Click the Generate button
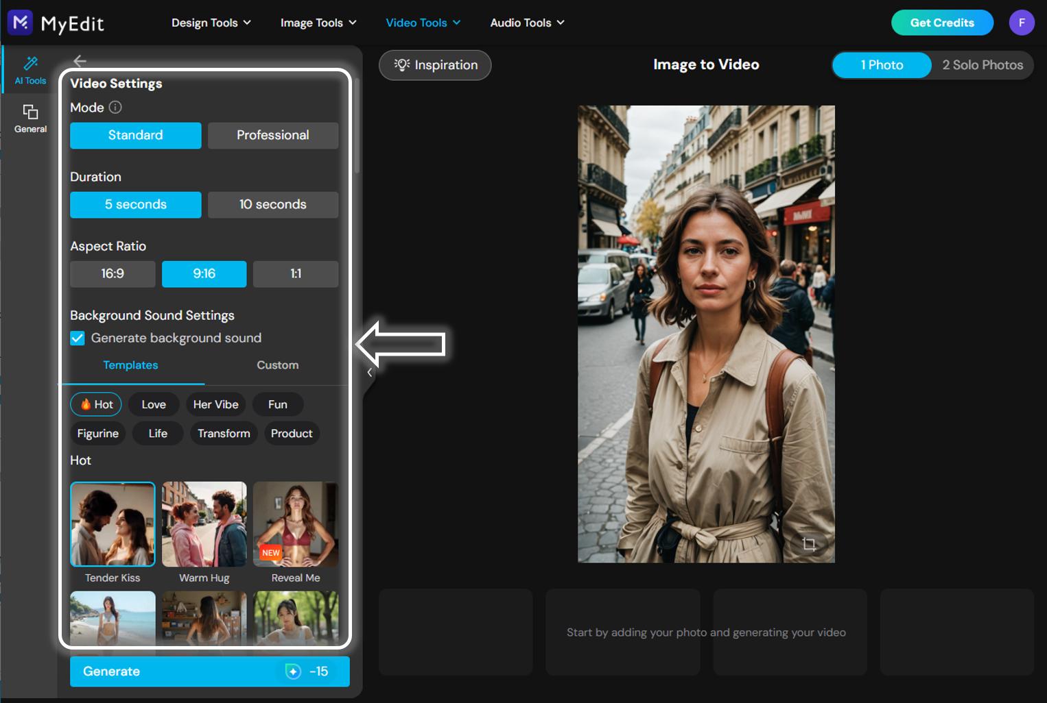 (x=210, y=671)
